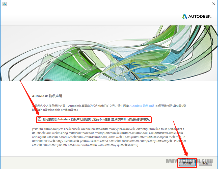Click the consent label '我同意按照 Autodesk 隐私声明所述使用我的个人信息'
The height and width of the screenshot is (169, 218).
pyautogui.click(x=76, y=119)
